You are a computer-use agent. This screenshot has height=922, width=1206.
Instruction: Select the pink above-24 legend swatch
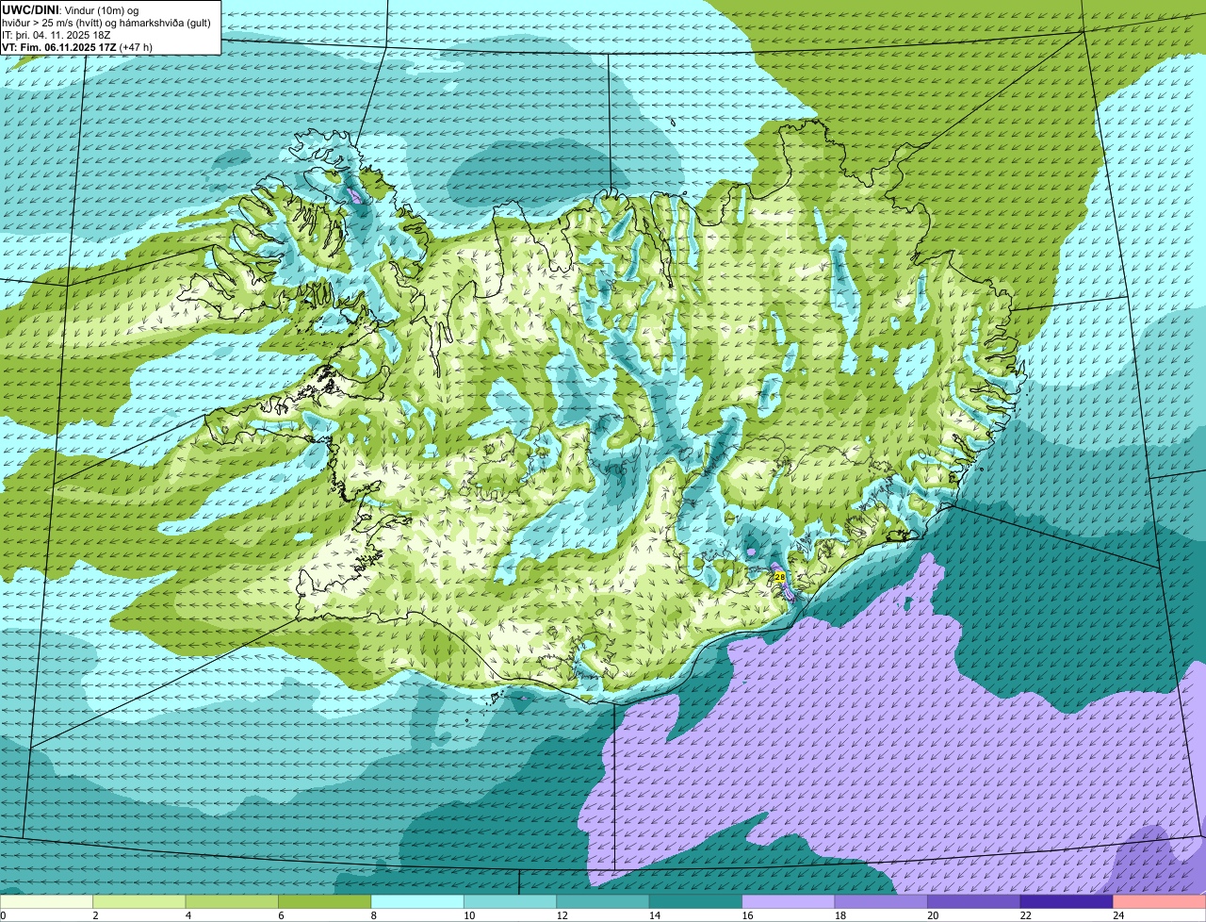pos(1159,901)
